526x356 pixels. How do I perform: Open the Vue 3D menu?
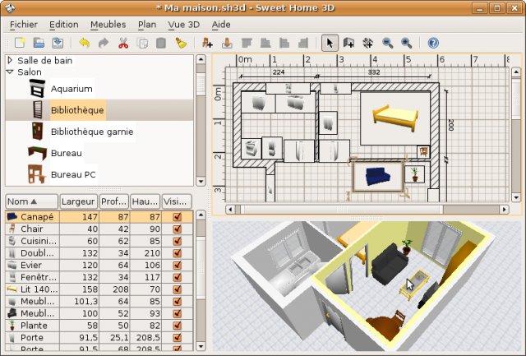point(184,25)
